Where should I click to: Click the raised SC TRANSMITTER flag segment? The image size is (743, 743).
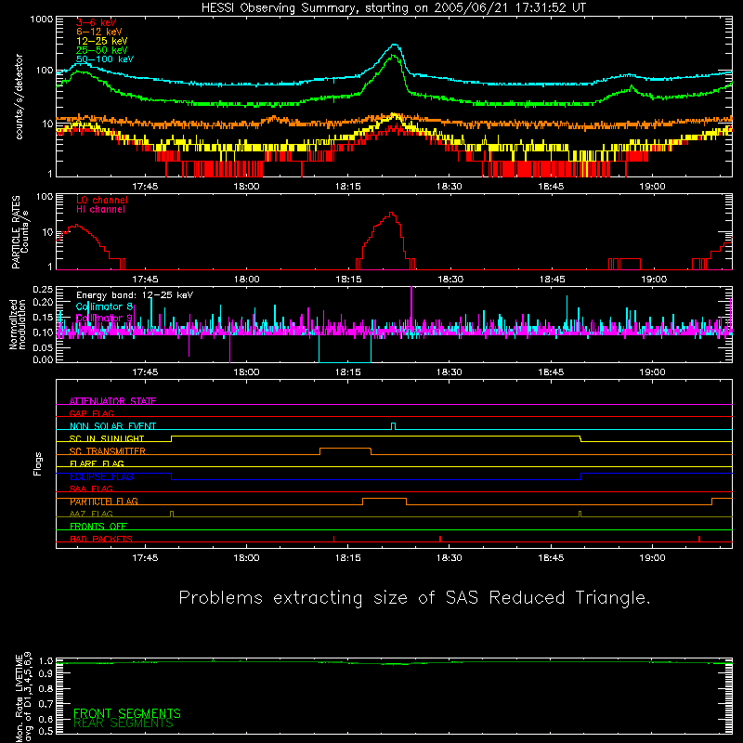(345, 449)
